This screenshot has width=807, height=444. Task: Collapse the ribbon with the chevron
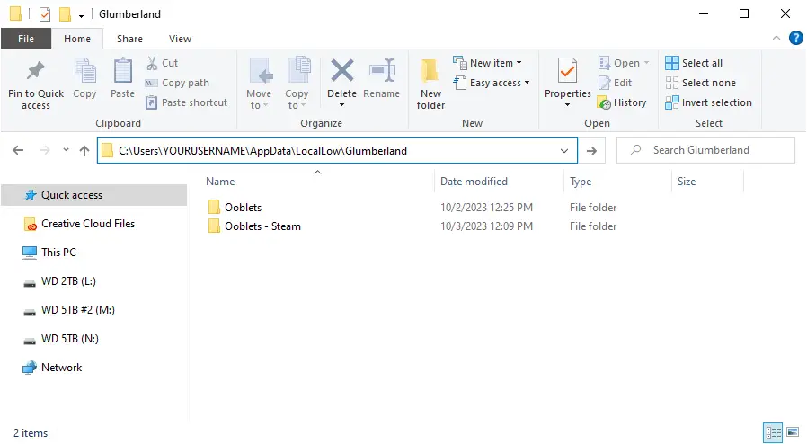click(776, 38)
